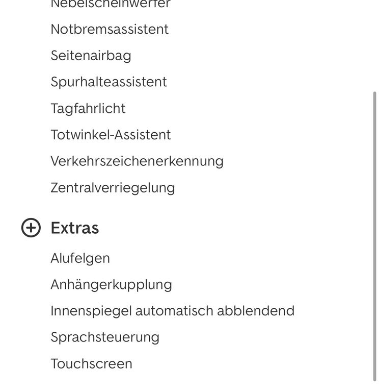Select the Tagfahrlicht entry
This screenshot has width=379, height=392.
pyautogui.click(x=88, y=109)
